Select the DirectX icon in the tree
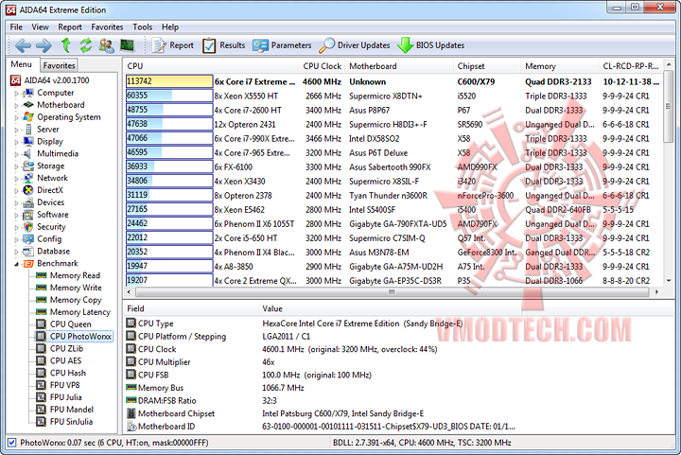 click(28, 190)
